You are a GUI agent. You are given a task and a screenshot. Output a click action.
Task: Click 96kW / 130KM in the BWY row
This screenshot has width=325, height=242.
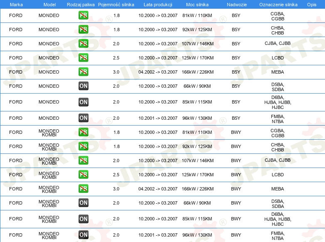click(x=197, y=235)
